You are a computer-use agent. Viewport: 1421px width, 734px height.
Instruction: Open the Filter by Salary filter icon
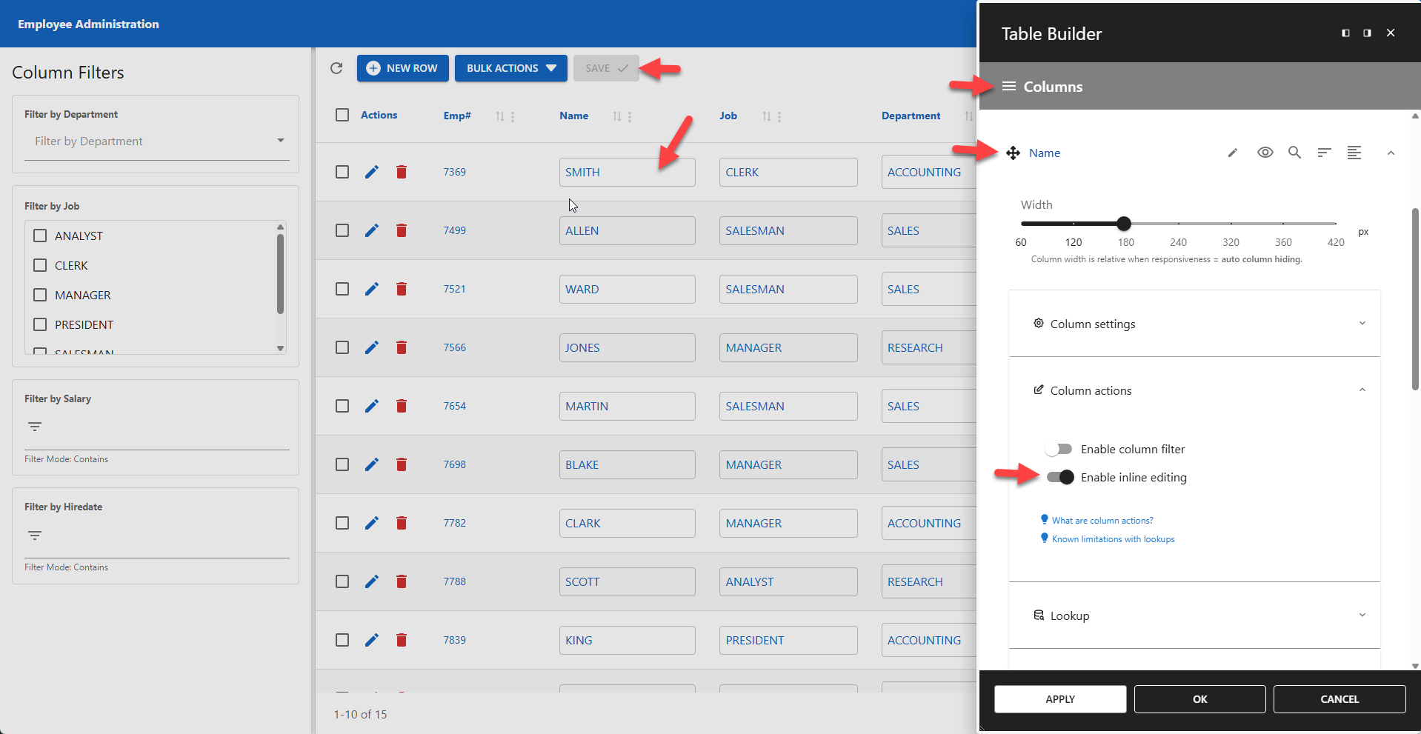pos(34,426)
